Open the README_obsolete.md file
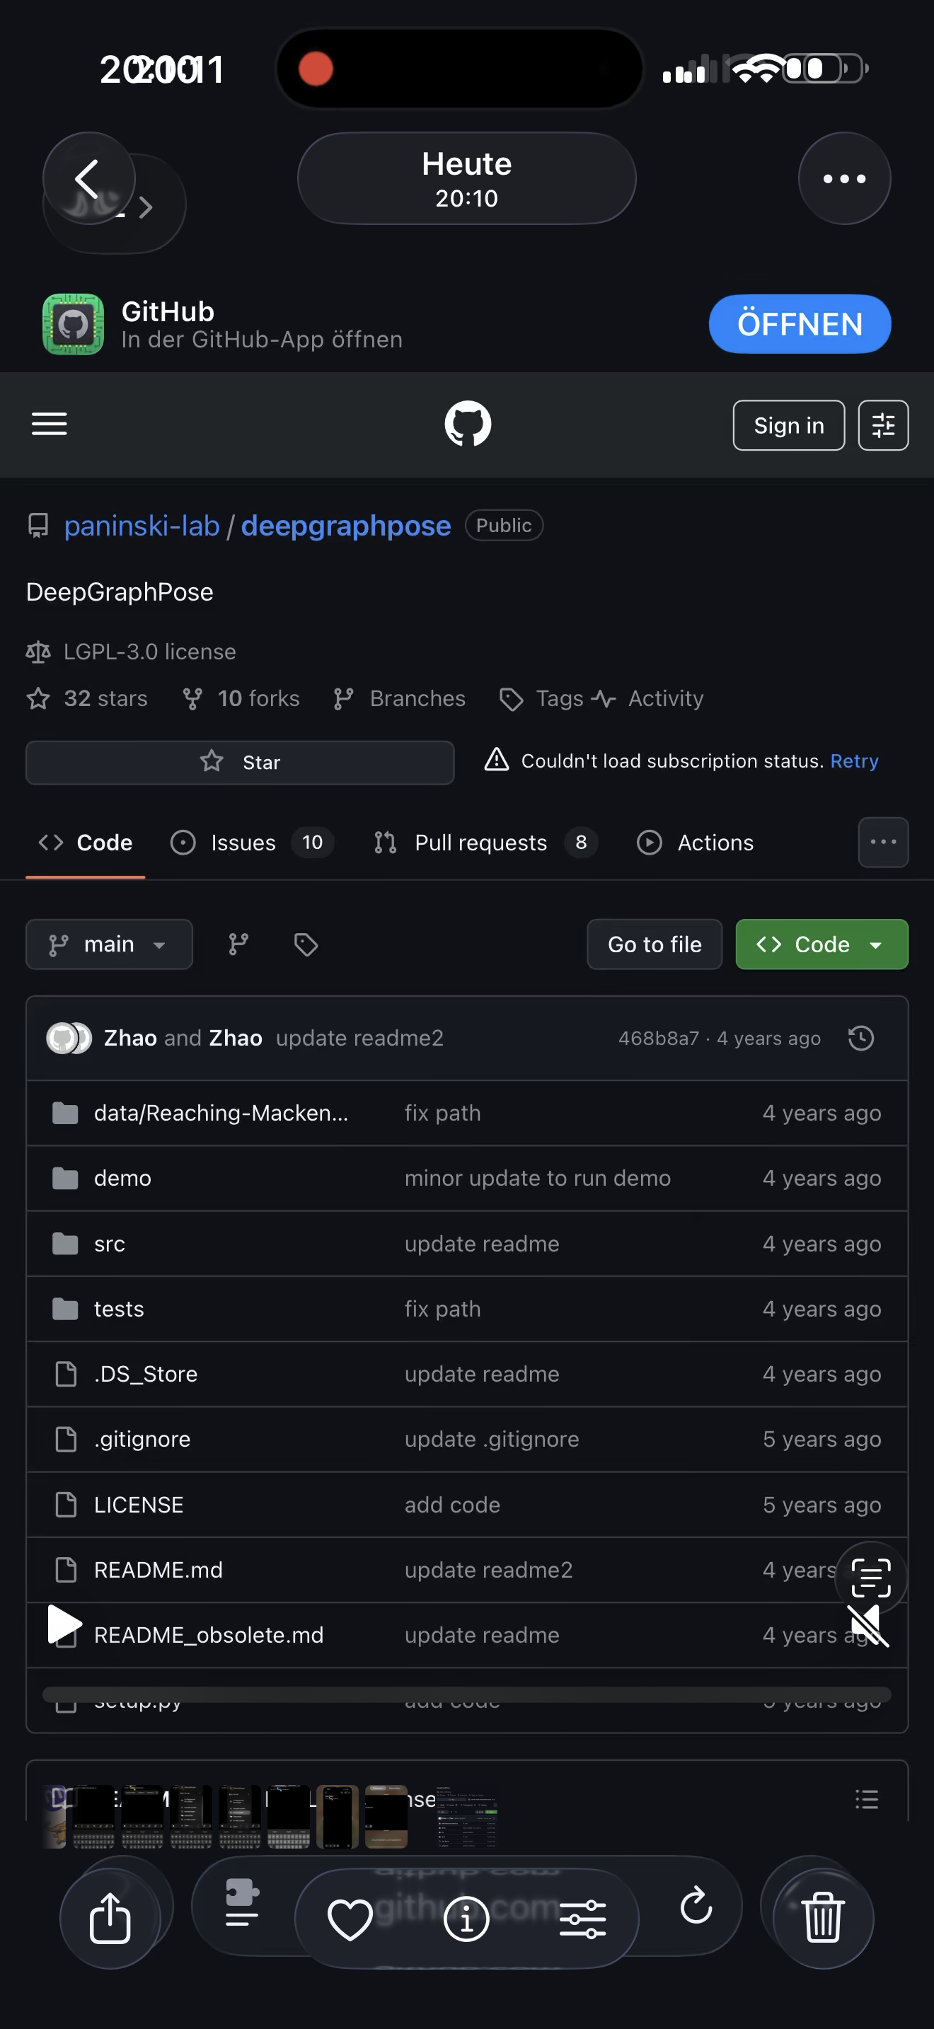The height and width of the screenshot is (2029, 934). 209,1635
